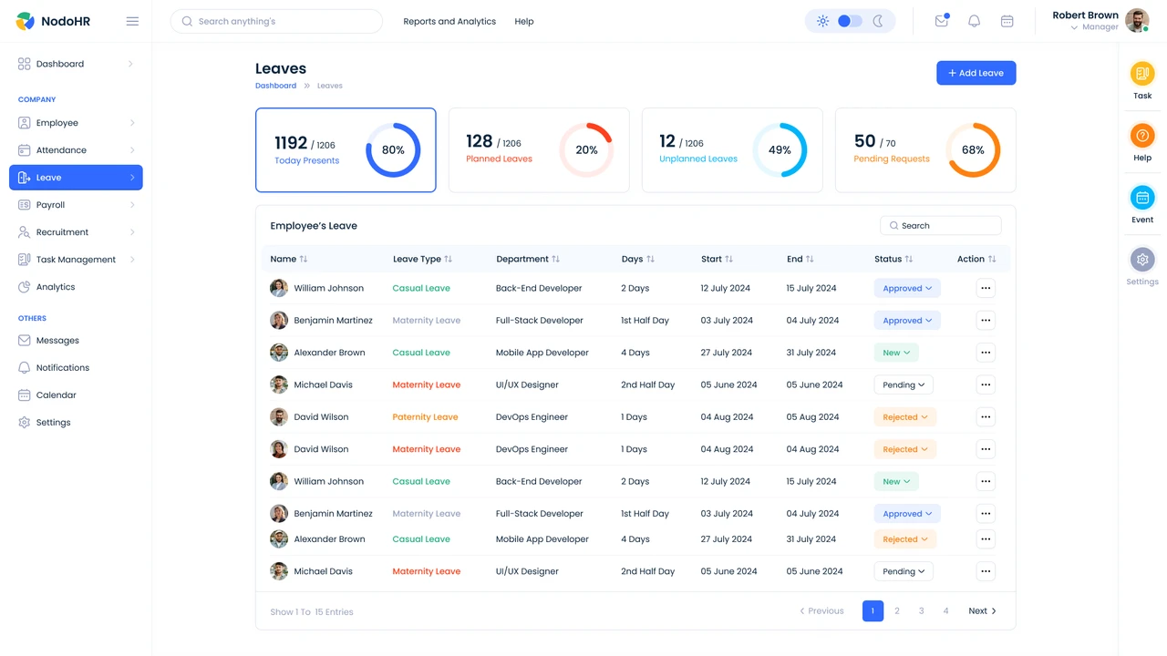
Task: Toggle the light/dark theme switch
Action: tap(850, 21)
